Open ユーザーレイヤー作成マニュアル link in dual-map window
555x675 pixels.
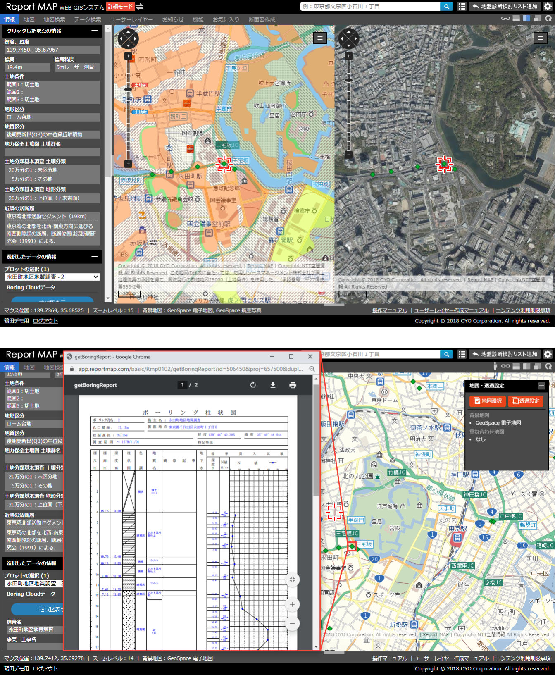tap(451, 310)
